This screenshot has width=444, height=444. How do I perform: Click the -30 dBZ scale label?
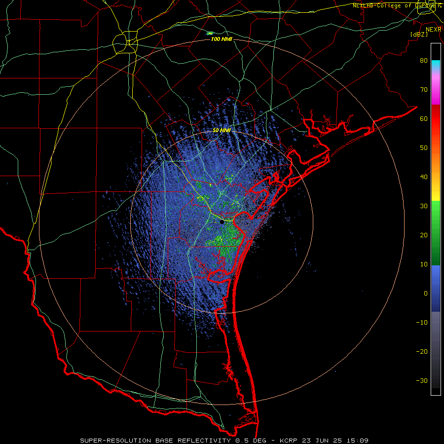click(422, 380)
